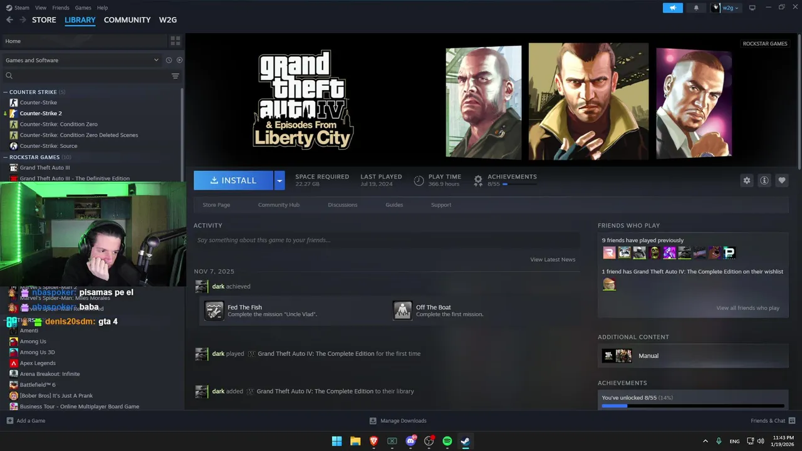Go to the STORE tab

(x=44, y=20)
